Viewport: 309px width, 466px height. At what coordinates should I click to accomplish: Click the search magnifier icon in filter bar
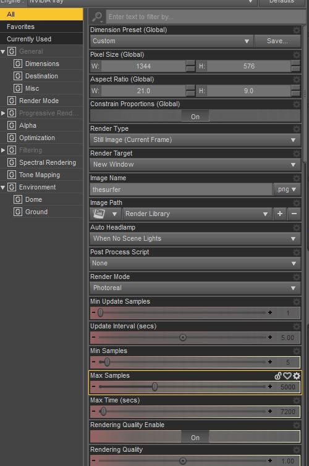[x=97, y=17]
